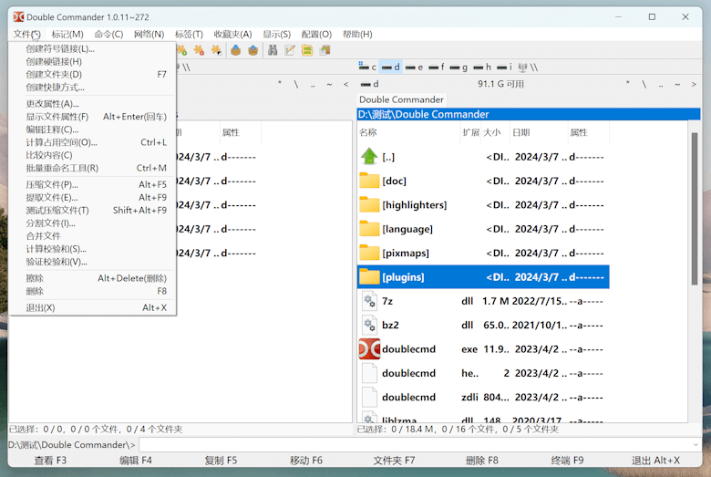Click the doublecmd exe application icon
This screenshot has width=711, height=477.
[x=369, y=349]
